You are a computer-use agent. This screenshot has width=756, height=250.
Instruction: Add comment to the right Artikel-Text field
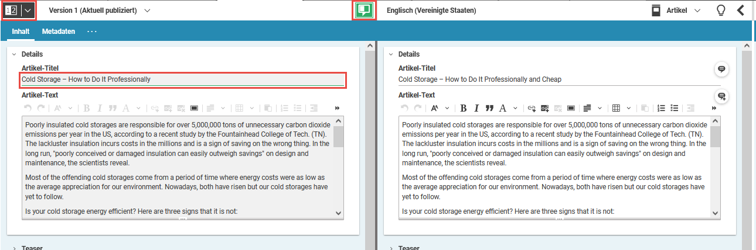pyautogui.click(x=721, y=96)
